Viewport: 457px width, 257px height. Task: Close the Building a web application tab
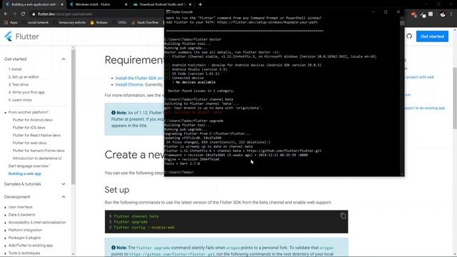tap(62, 5)
